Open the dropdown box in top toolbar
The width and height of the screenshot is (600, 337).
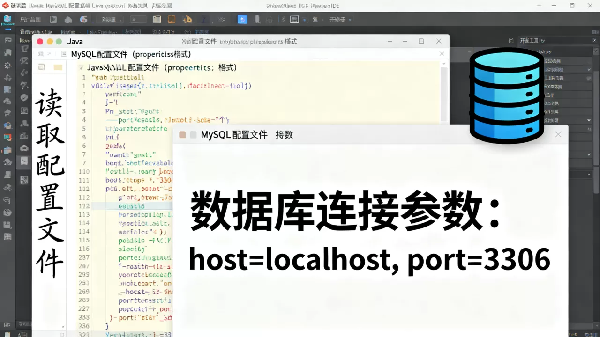[x=138, y=20]
